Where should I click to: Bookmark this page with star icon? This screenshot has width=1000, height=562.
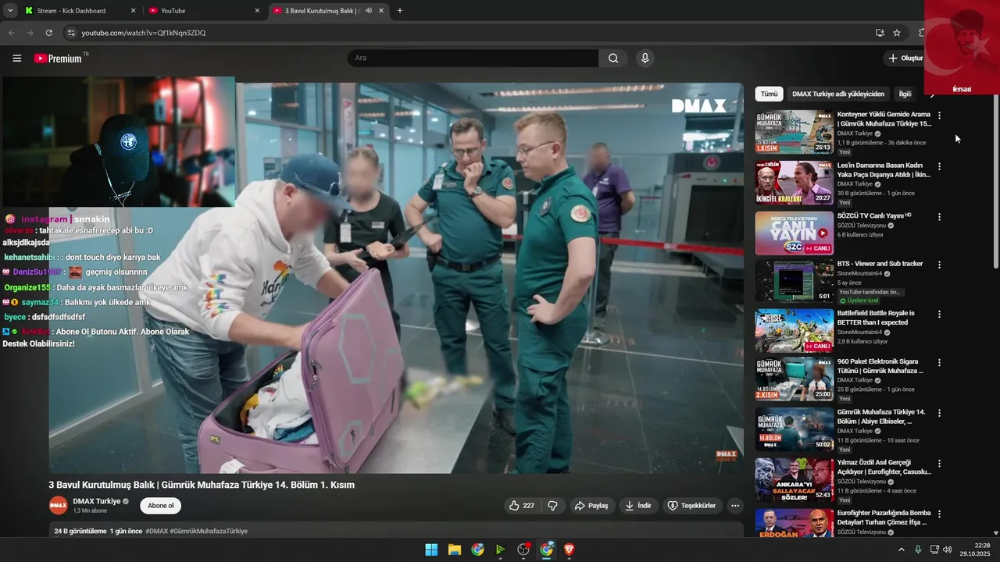click(897, 33)
